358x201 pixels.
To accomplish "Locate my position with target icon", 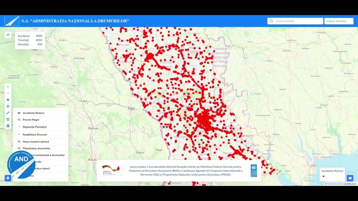I will (8, 106).
